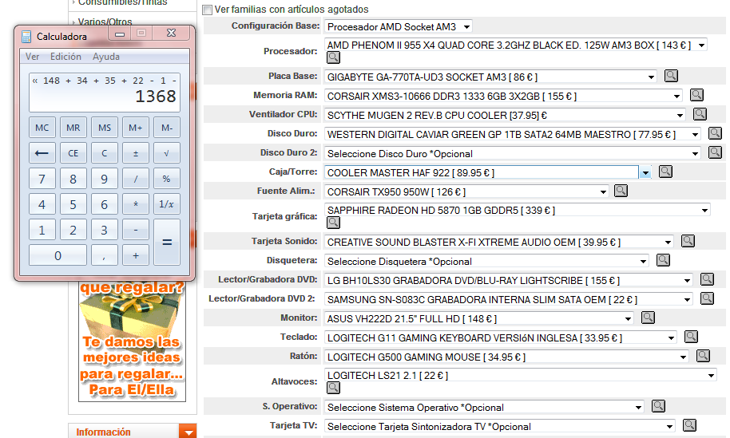Click calculator digit 0 button

(58, 255)
